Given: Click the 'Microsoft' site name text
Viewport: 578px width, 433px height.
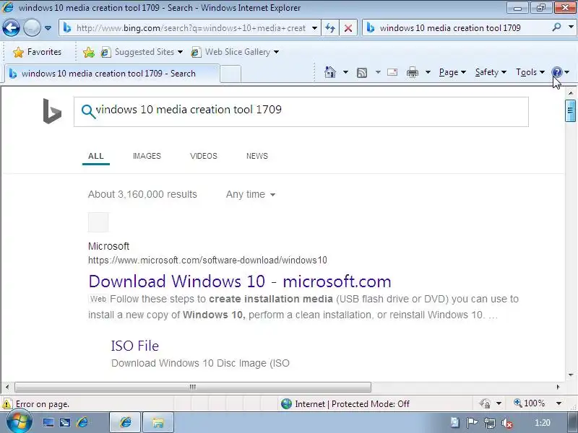Looking at the screenshot, I should (109, 246).
